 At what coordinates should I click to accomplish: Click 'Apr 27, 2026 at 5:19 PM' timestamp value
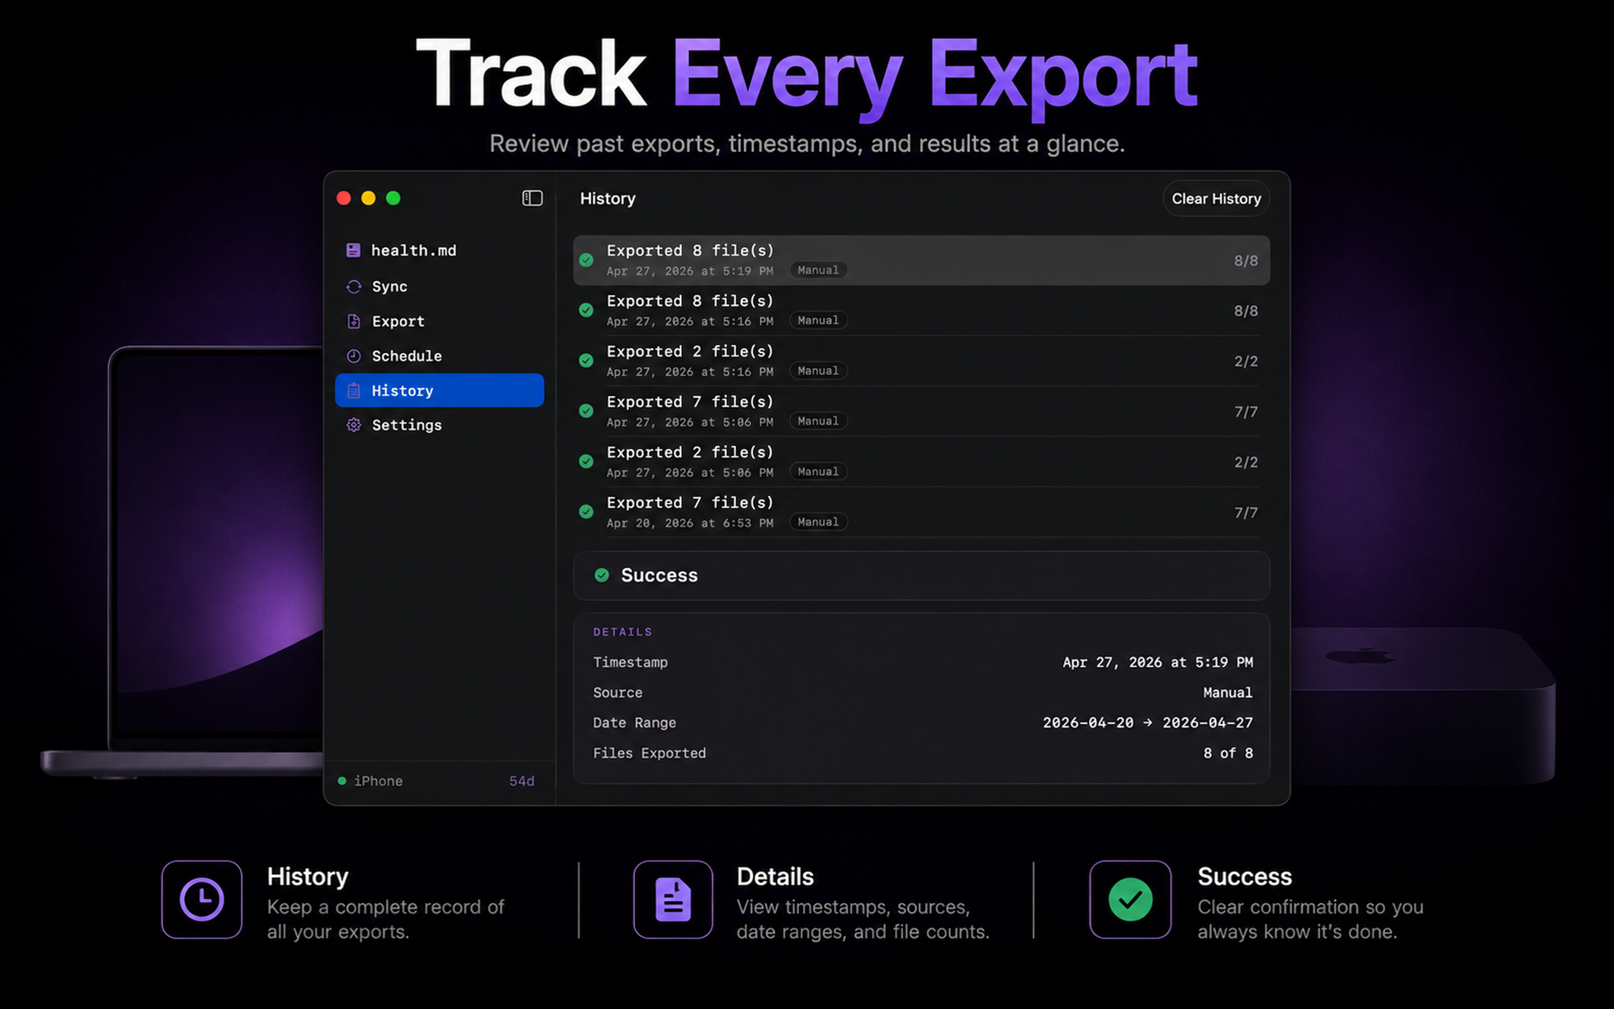coord(1157,662)
